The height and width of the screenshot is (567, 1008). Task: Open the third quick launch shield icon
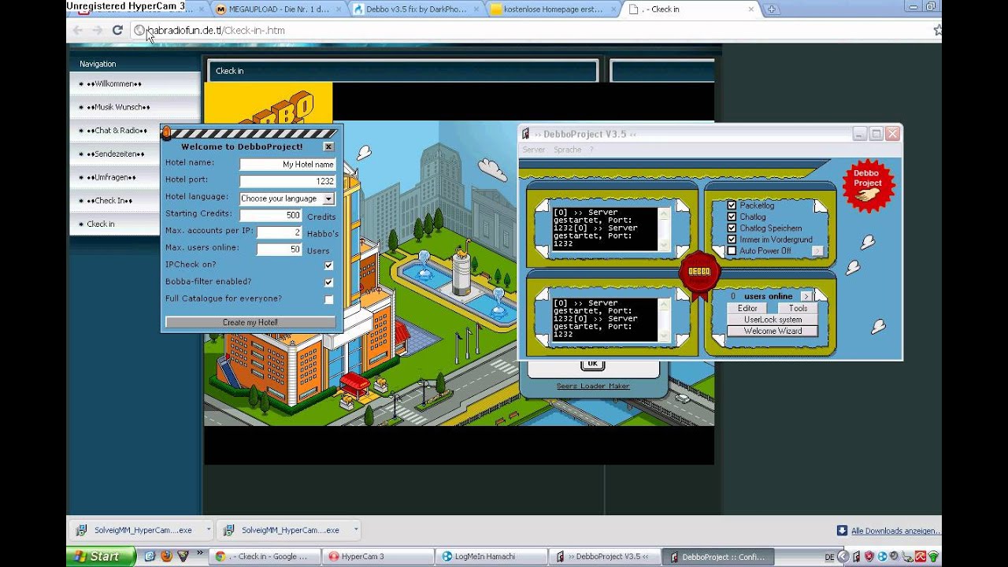[183, 556]
